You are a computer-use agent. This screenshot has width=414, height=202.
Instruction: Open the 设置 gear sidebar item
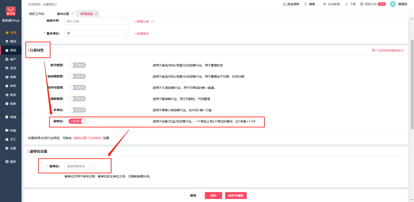(11, 148)
